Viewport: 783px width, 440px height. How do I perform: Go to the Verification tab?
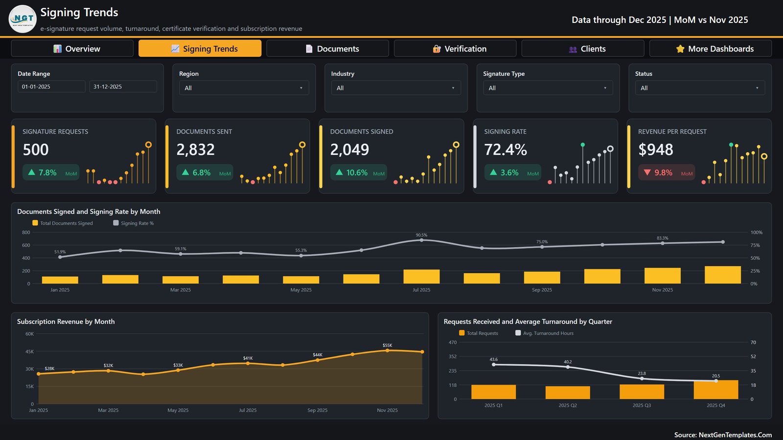tap(455, 48)
